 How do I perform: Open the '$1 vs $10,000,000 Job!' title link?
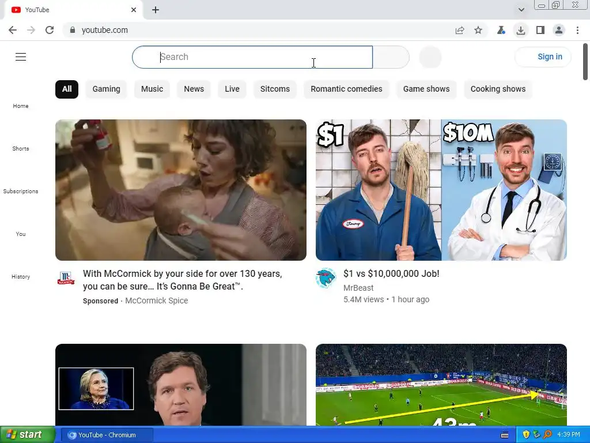point(391,274)
